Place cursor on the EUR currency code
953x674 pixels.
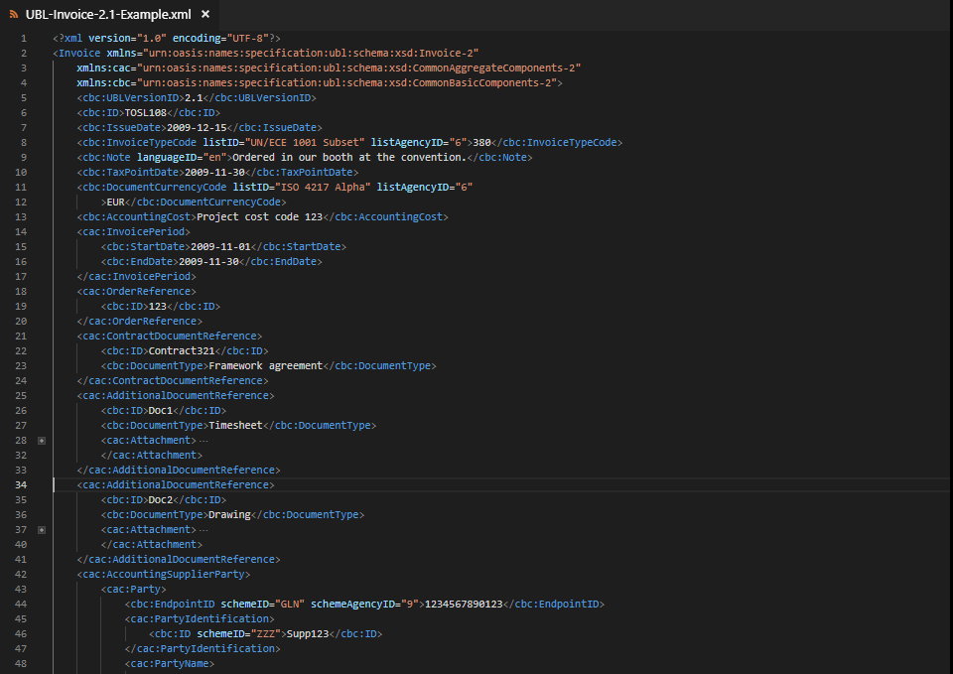116,202
